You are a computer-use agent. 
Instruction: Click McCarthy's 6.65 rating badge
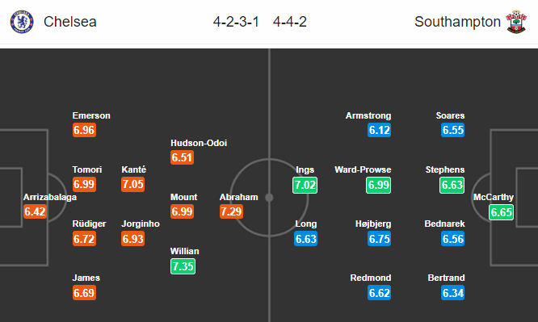(502, 212)
